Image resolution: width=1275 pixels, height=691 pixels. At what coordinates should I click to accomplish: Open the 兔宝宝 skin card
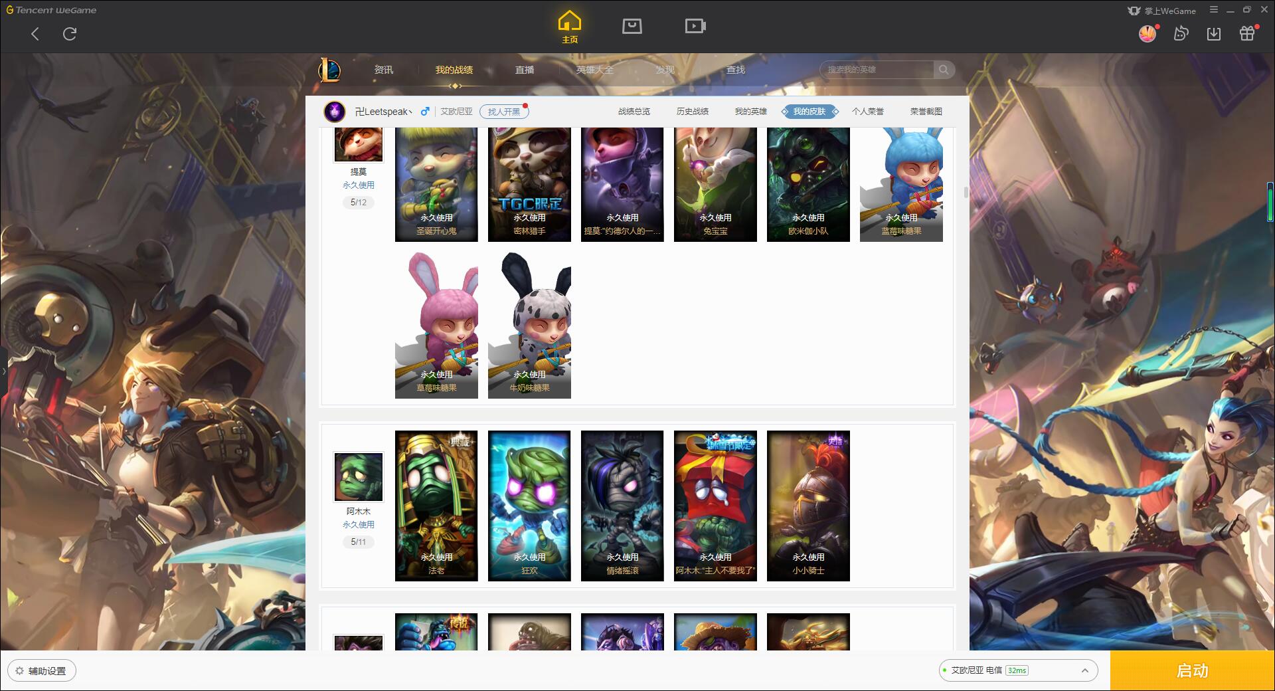[x=715, y=184]
